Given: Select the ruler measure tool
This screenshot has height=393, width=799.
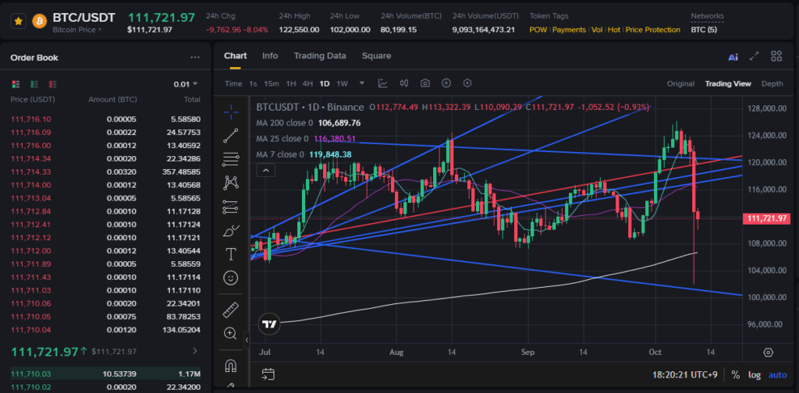Looking at the screenshot, I should (230, 310).
